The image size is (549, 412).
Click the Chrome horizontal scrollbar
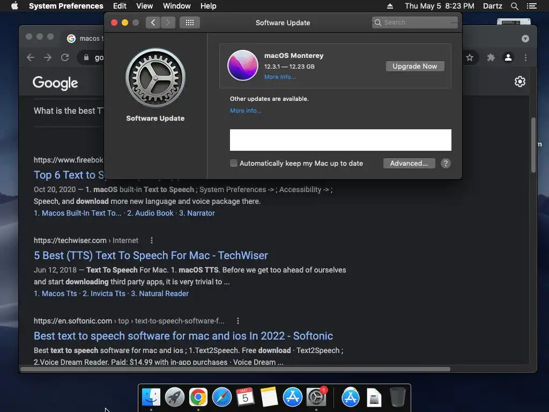coord(235,369)
